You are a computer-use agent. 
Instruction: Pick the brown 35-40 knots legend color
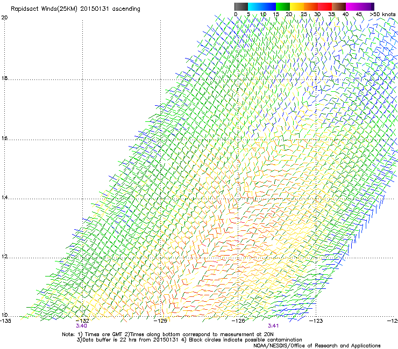point(339,6)
